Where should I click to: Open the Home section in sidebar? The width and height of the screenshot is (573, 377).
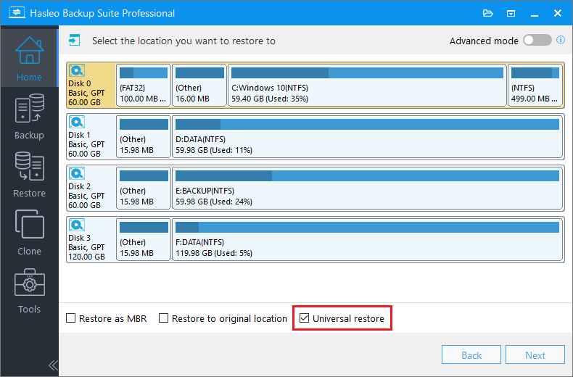[29, 59]
